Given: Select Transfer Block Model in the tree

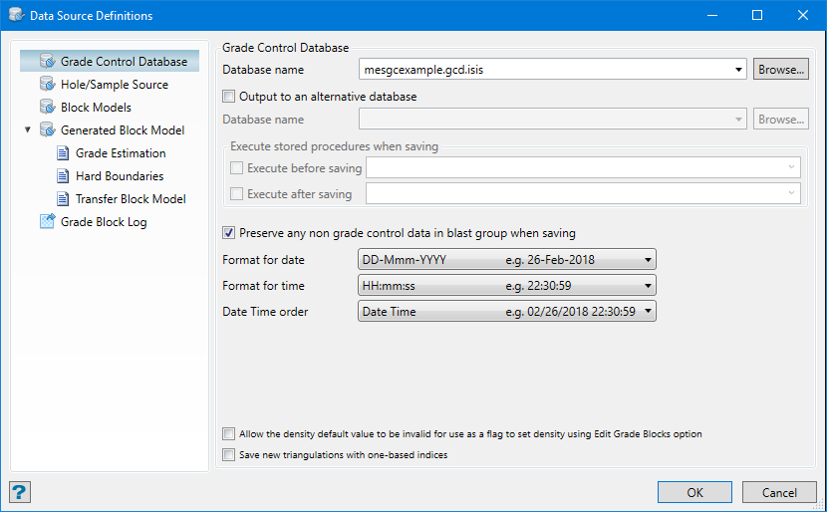Looking at the screenshot, I should (131, 199).
